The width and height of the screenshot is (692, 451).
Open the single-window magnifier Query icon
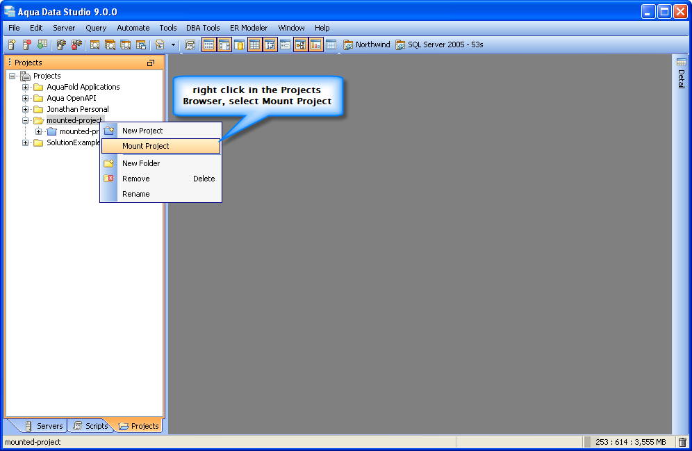coord(94,44)
